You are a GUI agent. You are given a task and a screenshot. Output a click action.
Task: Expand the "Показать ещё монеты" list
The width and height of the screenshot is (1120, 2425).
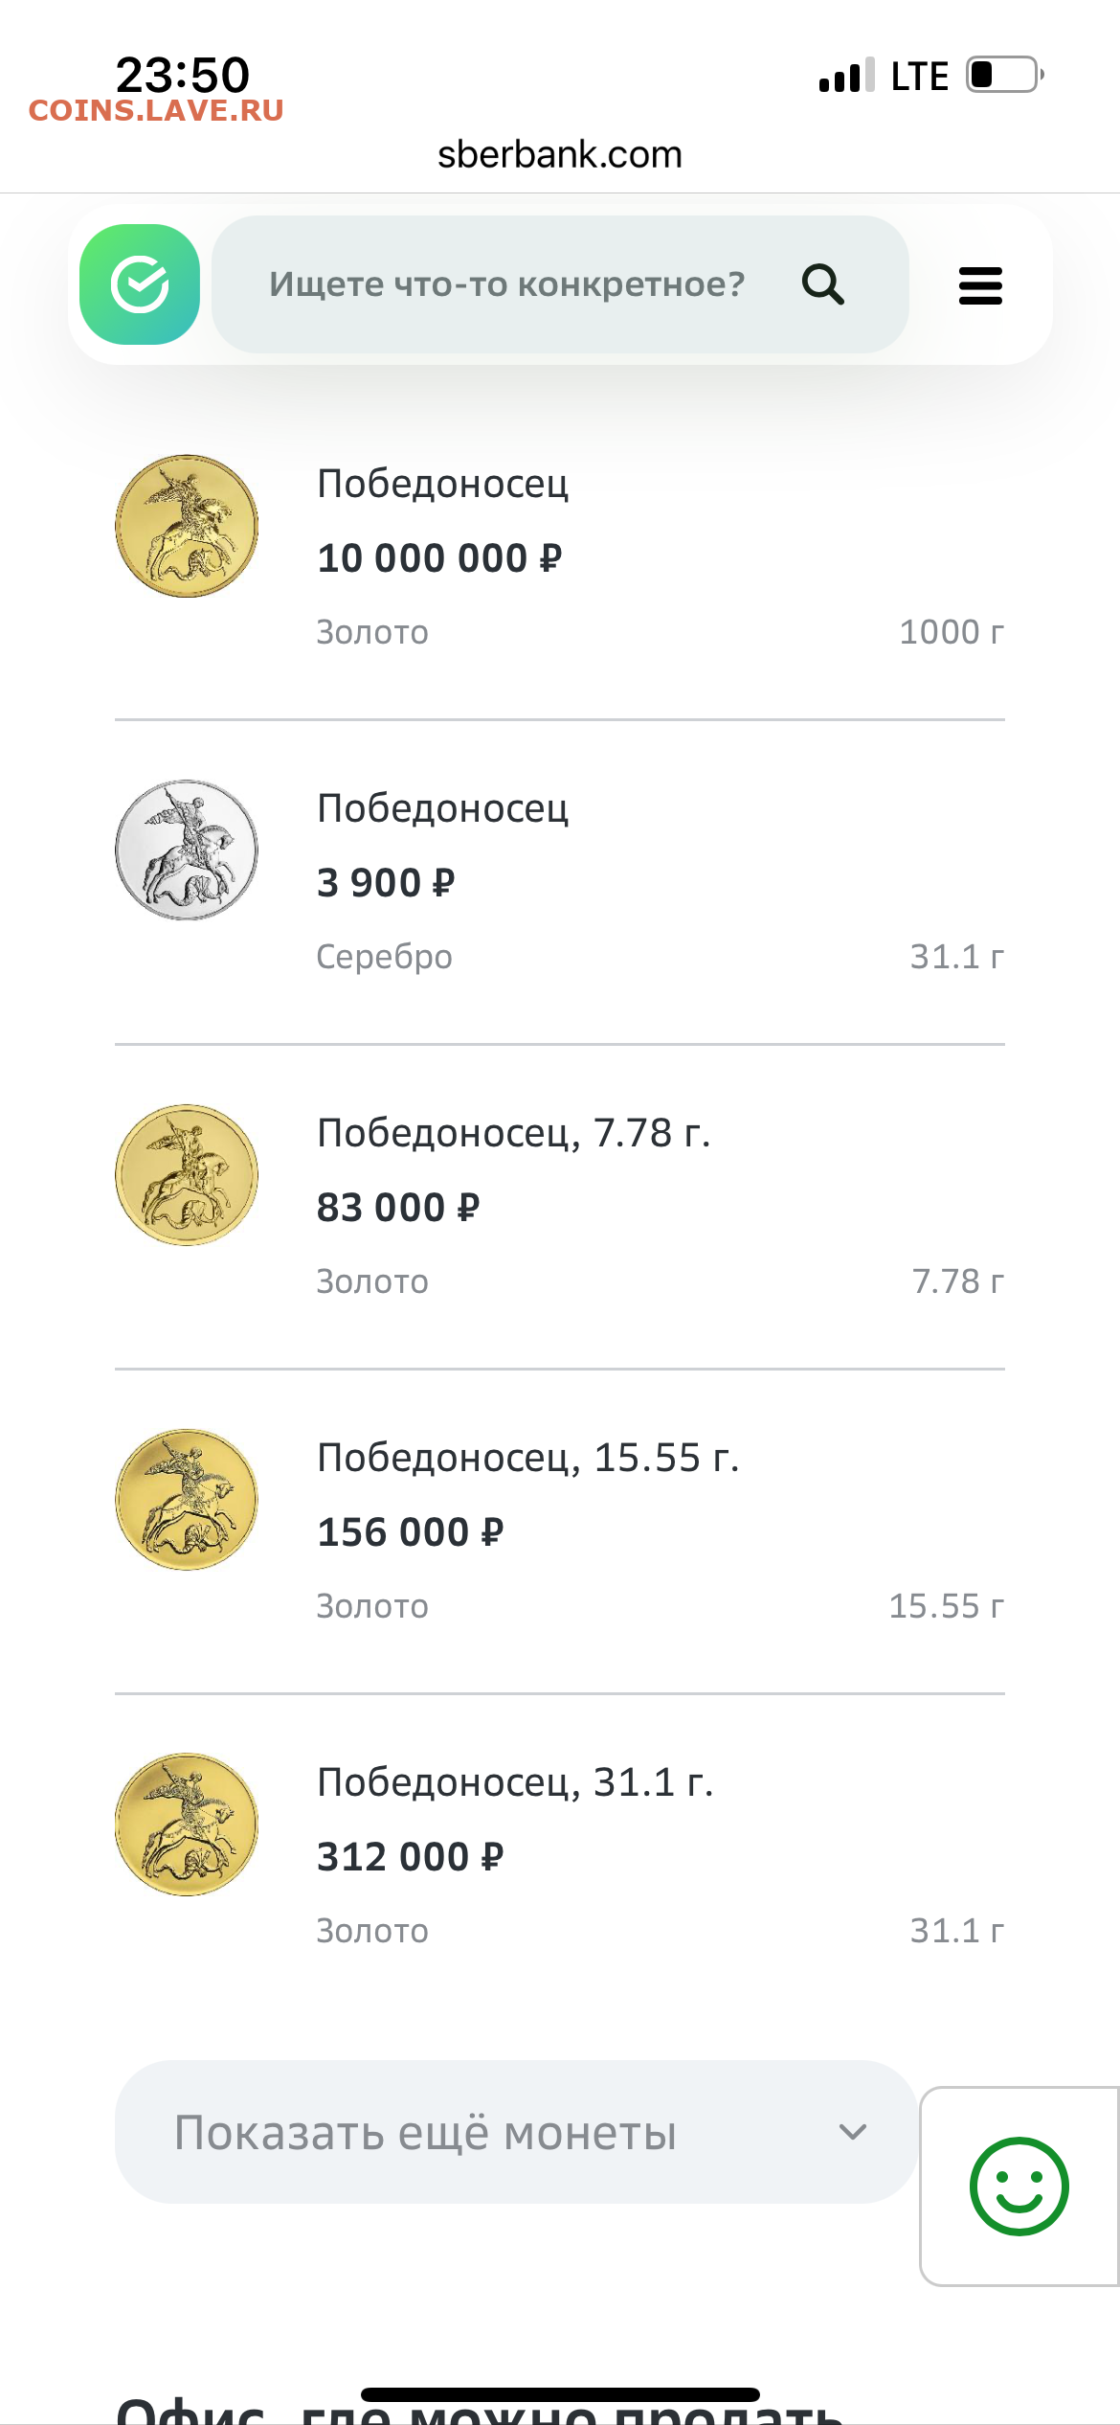[425, 2133]
